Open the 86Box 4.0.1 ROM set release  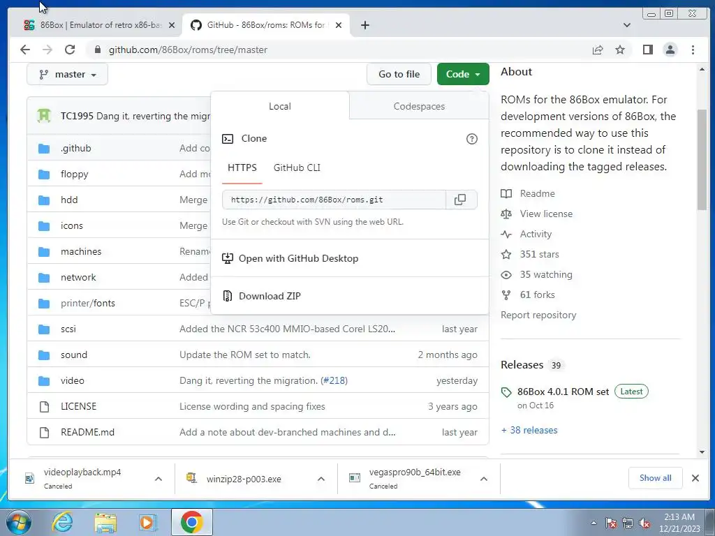(x=563, y=392)
